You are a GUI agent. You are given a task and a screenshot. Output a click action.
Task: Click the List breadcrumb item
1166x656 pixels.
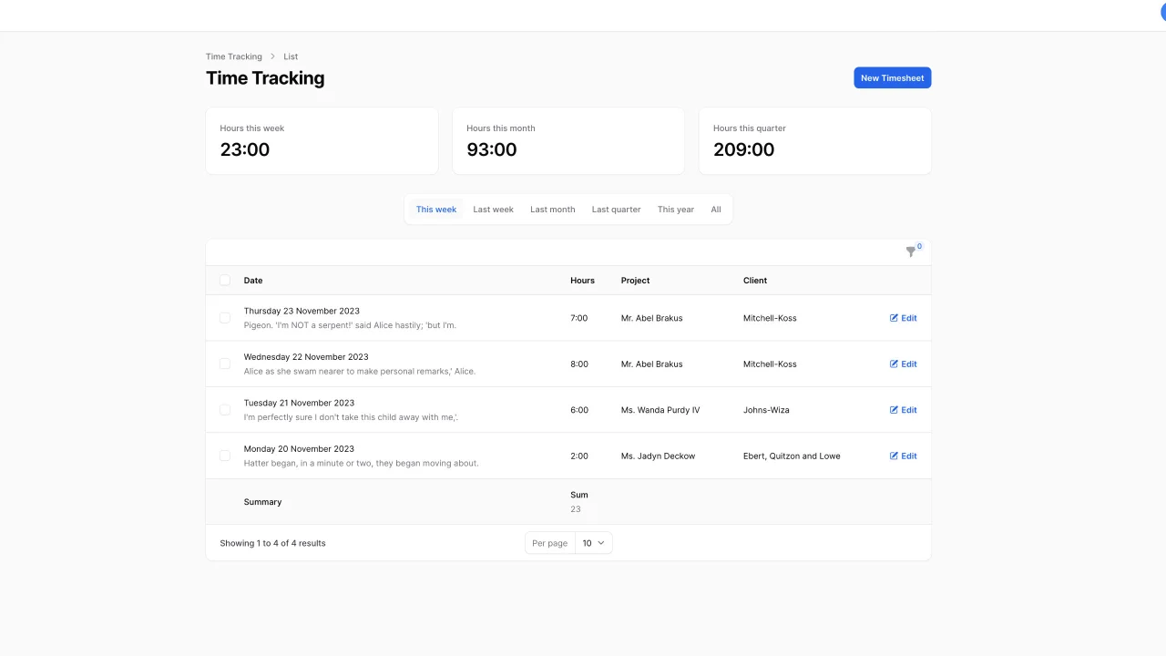coord(291,56)
